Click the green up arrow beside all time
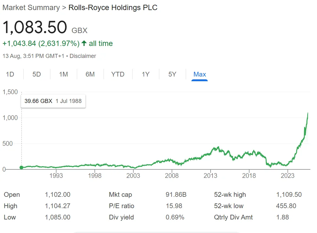Viewport: 317px width, 233px height. [x=84, y=43]
